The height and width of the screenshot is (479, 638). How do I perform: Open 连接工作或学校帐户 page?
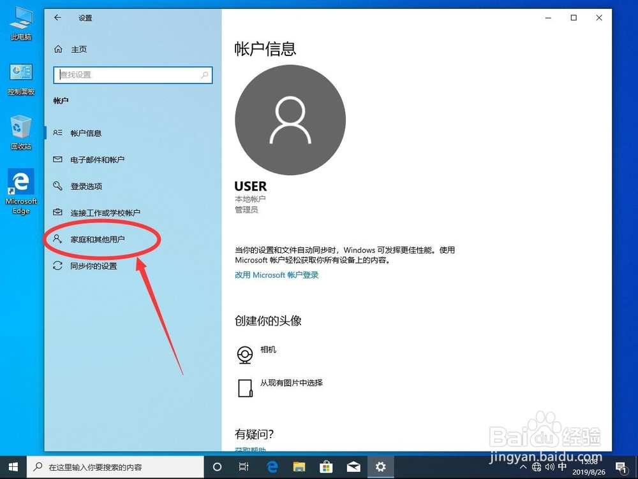pyautogui.click(x=133, y=213)
